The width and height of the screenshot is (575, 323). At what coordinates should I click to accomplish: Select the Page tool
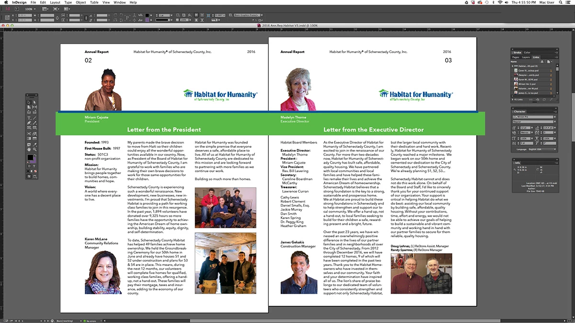pyautogui.click(x=29, y=107)
